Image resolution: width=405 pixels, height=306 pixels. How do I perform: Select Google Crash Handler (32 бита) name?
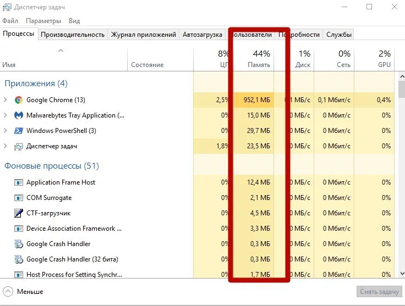(x=72, y=259)
